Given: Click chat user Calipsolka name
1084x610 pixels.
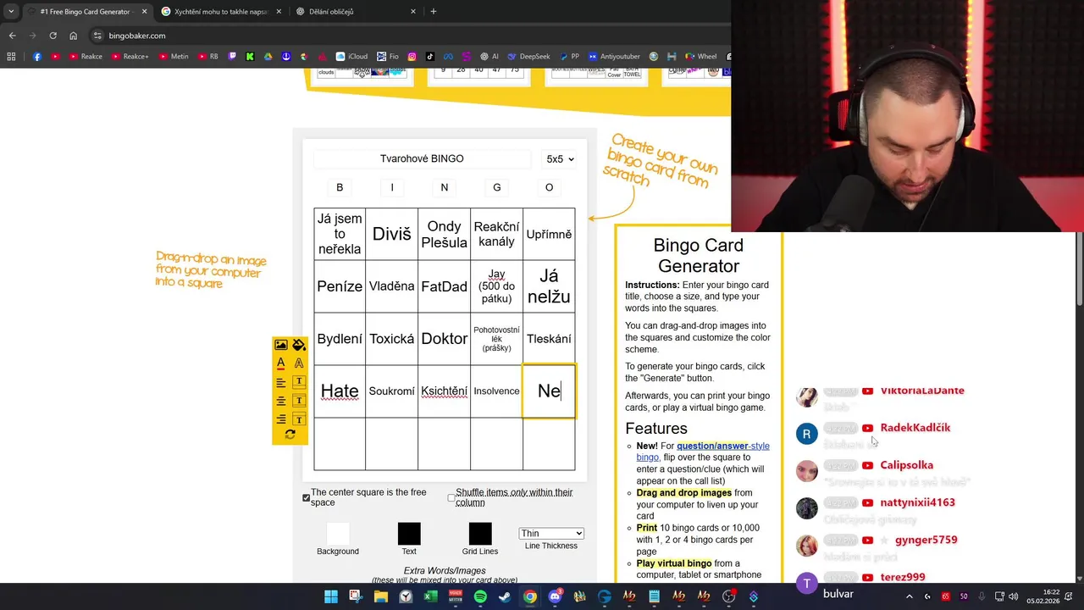Looking at the screenshot, I should click(907, 465).
